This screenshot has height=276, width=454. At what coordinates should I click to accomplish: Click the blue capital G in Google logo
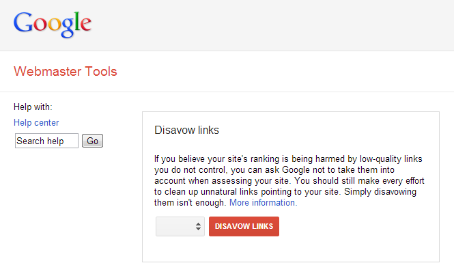click(x=23, y=22)
